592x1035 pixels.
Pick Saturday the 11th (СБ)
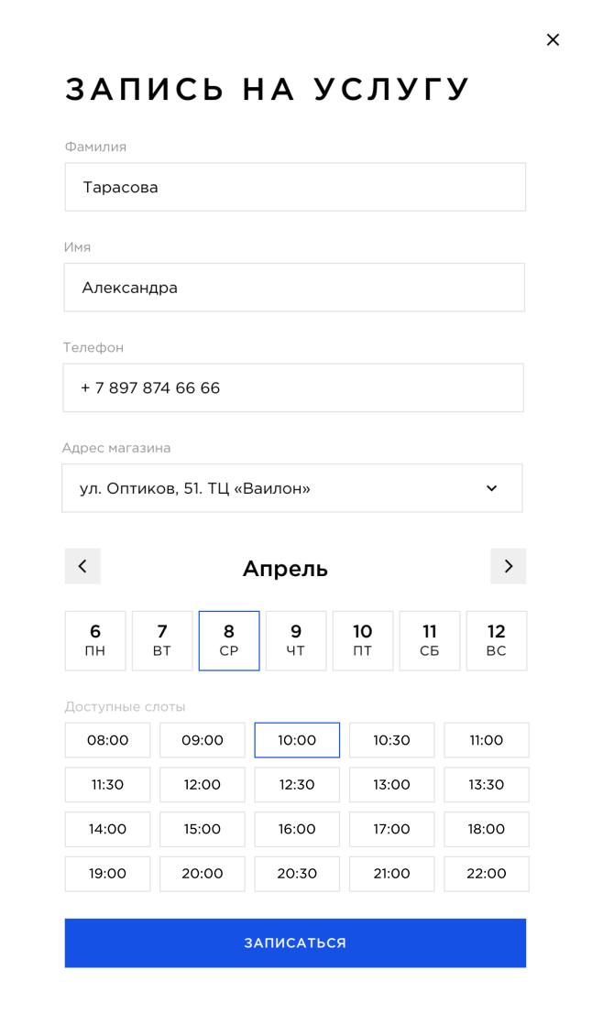click(430, 640)
